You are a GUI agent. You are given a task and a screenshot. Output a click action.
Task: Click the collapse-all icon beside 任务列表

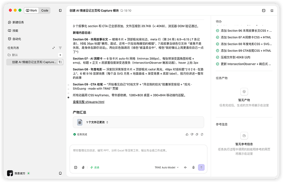coord(54,48)
